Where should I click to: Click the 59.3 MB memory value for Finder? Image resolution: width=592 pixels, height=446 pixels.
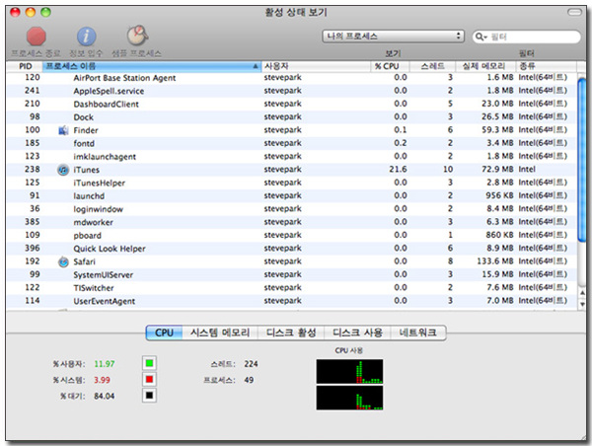(497, 130)
